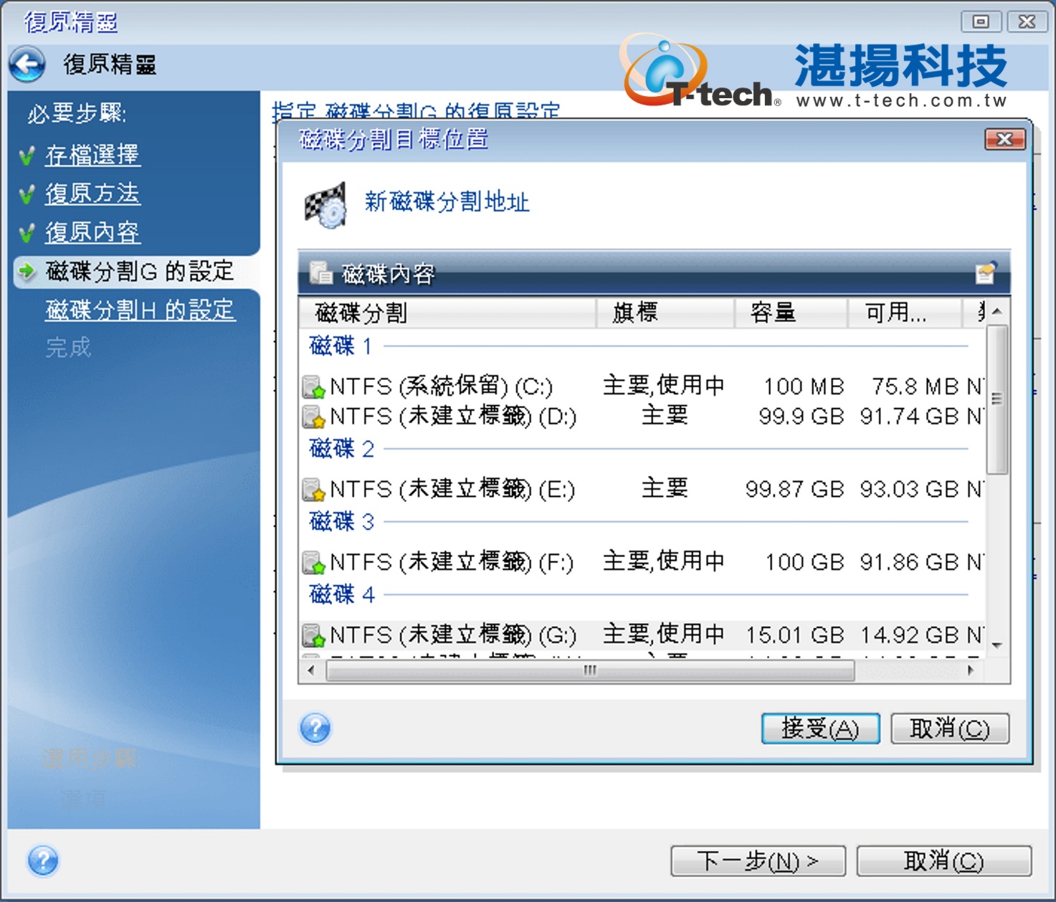1056x902 pixels.
Task: Click the partition icon for D: row
Action: click(x=313, y=417)
